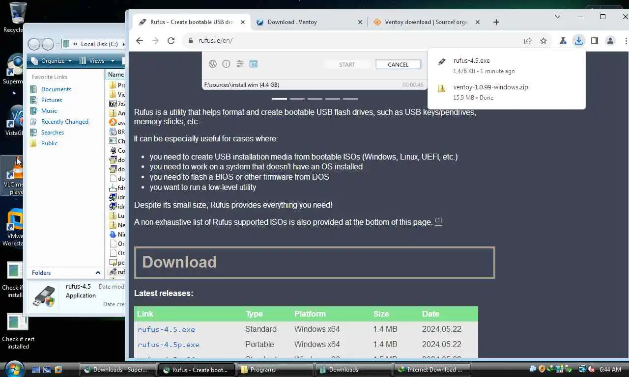Click the globe language icon in Rufus preview
Screen dimensions: 629x377
[x=213, y=64]
